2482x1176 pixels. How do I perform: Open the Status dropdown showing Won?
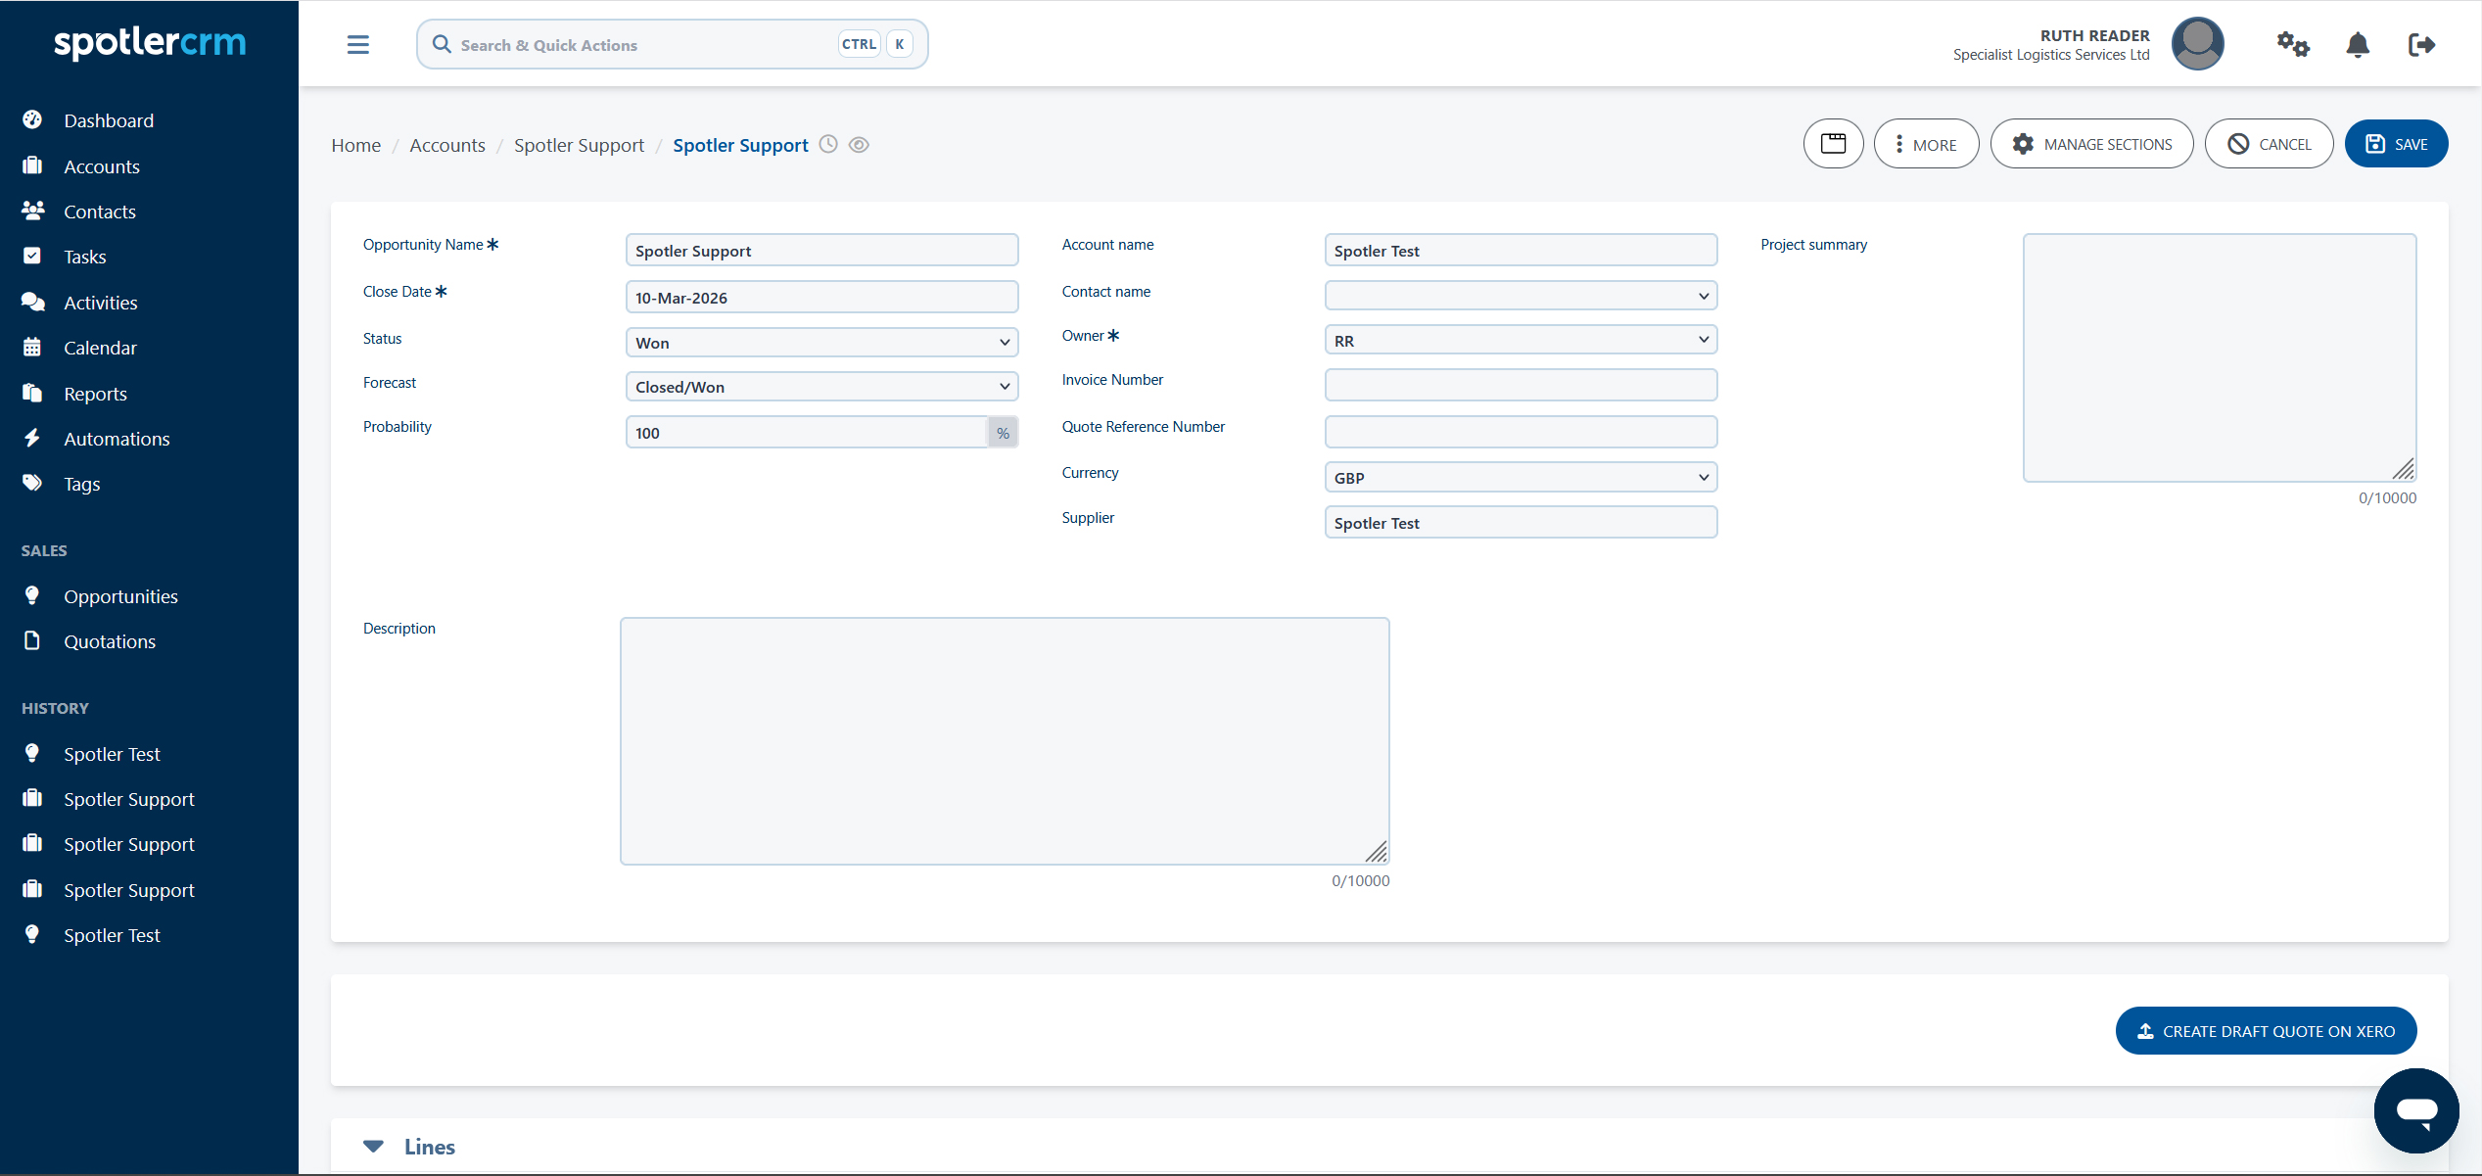click(x=821, y=343)
